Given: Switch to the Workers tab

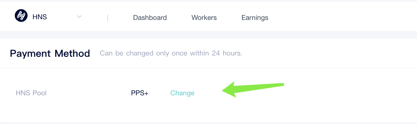Looking at the screenshot, I should pos(204,18).
